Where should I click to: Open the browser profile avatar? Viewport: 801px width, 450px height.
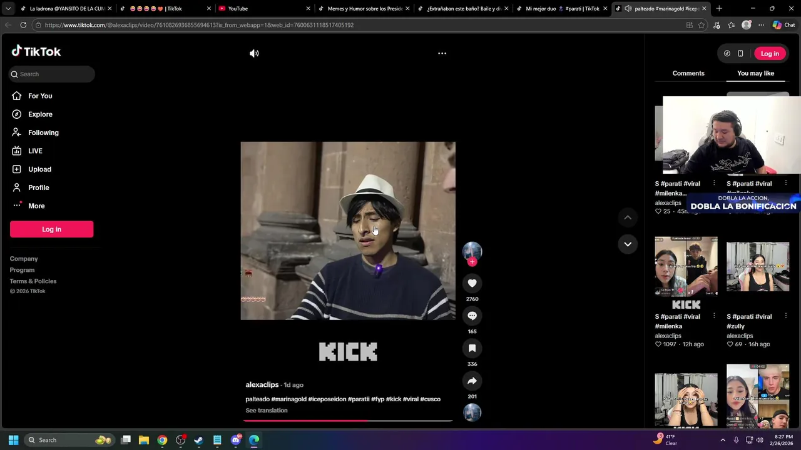click(x=746, y=25)
